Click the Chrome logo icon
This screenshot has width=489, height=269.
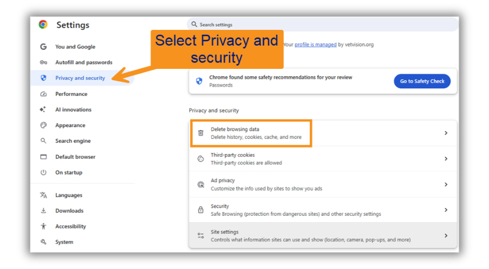tap(43, 24)
